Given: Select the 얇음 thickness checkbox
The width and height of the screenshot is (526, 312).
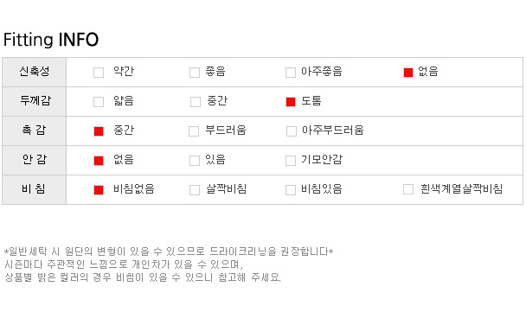Looking at the screenshot, I should coord(99,102).
